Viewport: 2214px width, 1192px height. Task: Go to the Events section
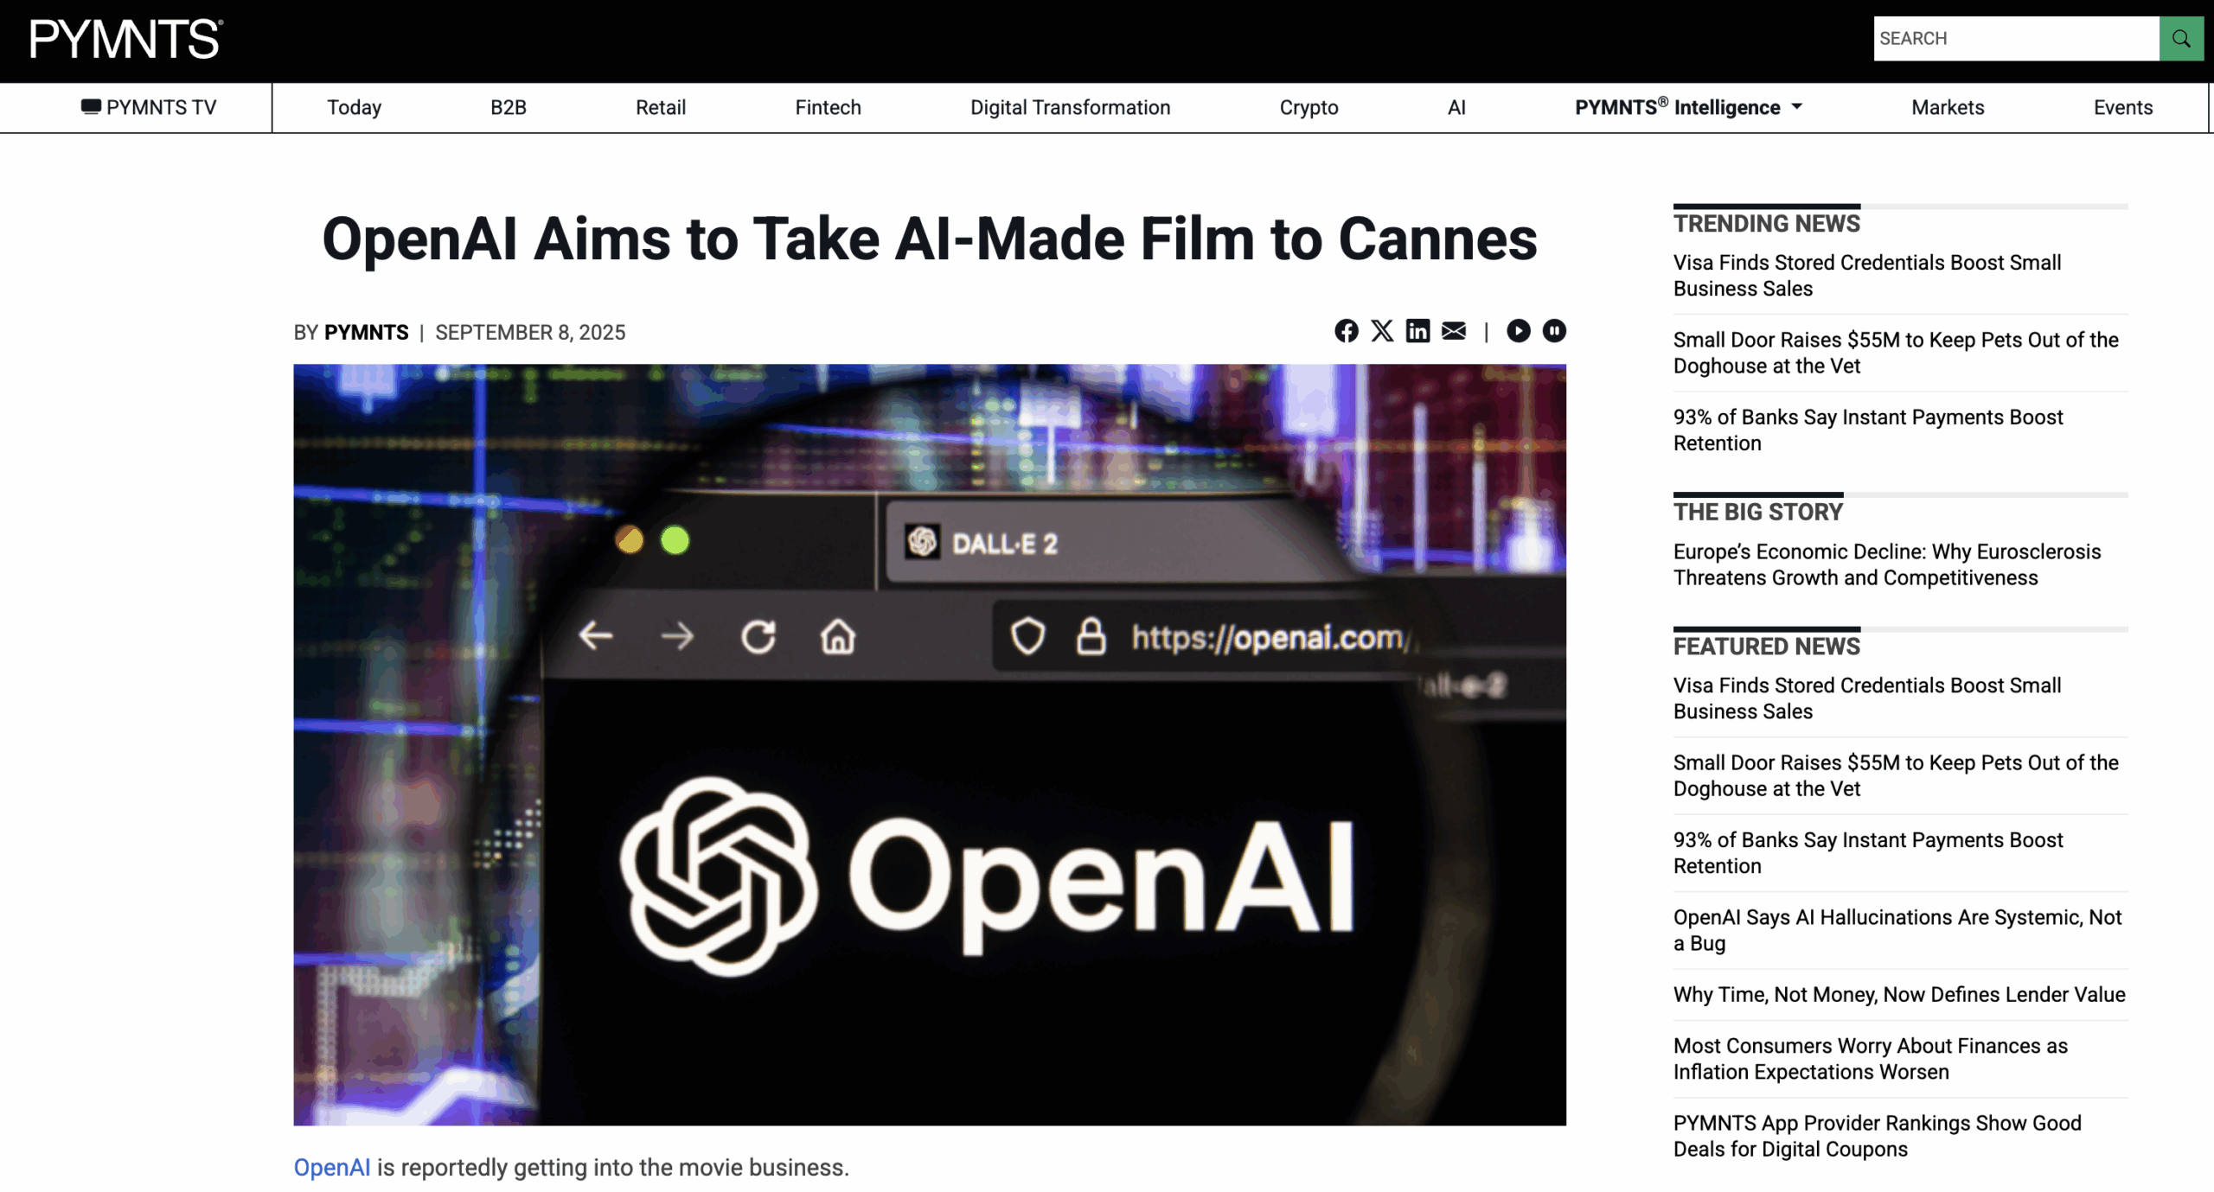(2122, 107)
